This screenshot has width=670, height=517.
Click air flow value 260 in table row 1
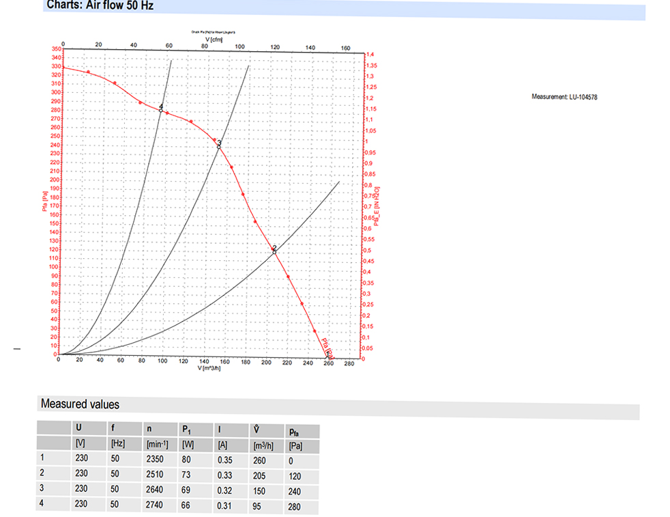click(259, 460)
